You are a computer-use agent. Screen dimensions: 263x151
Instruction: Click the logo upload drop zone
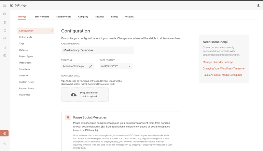pyautogui.click(x=85, y=95)
